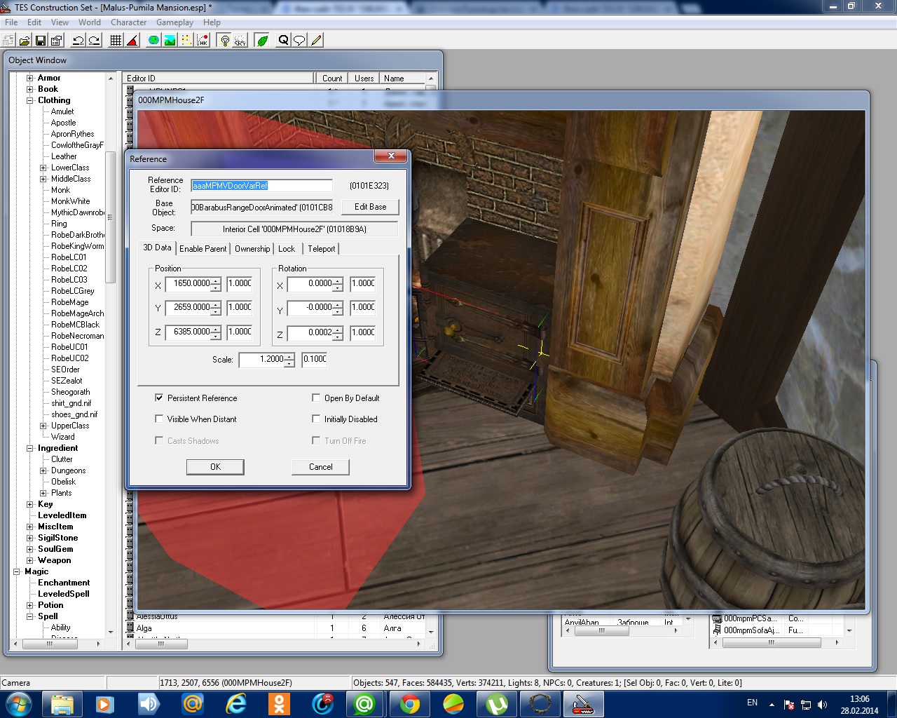Viewport: 897px width, 718px height.
Task: Click the Reference Editor ID input field
Action: point(261,186)
